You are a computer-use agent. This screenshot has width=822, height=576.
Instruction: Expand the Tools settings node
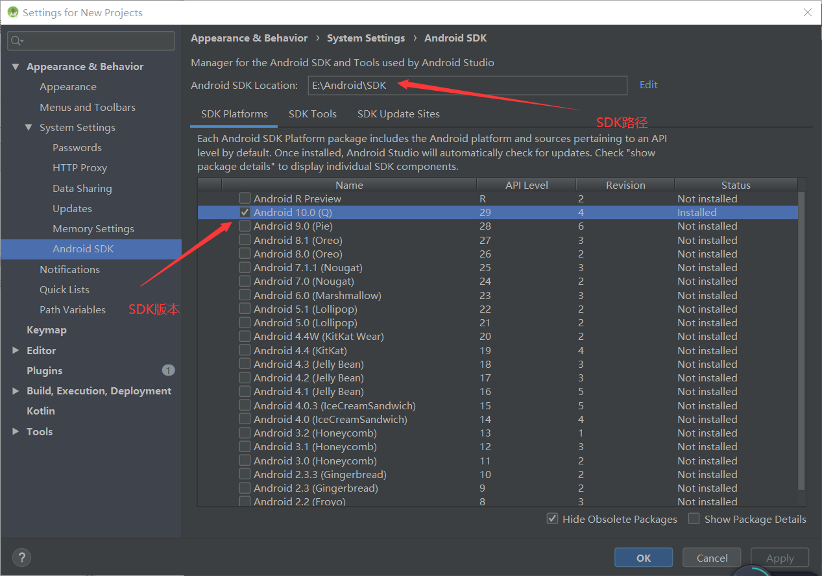[16, 431]
